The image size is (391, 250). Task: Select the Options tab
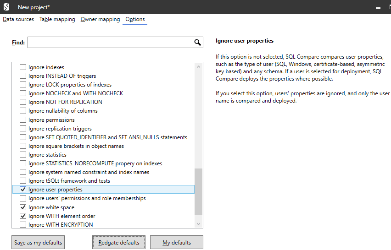pos(135,19)
